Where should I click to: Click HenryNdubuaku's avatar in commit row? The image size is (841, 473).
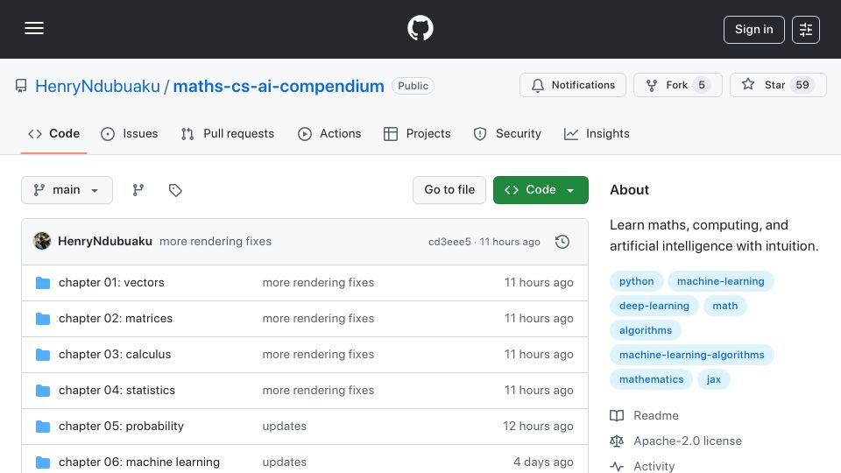(42, 242)
